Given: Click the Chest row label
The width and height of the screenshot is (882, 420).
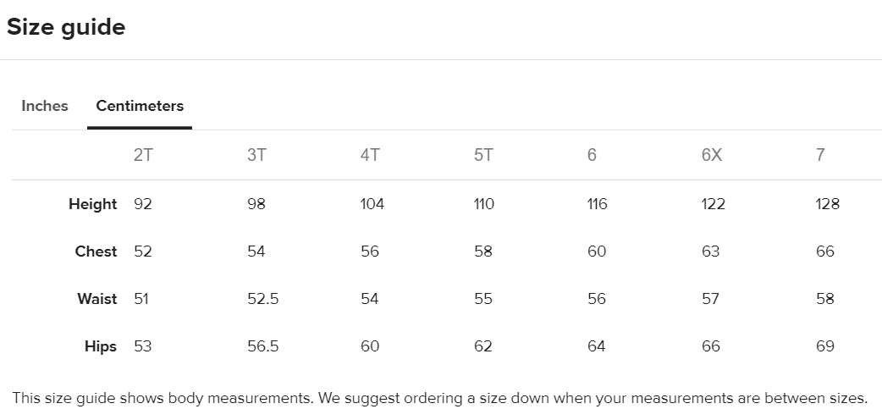Looking at the screenshot, I should [x=96, y=251].
